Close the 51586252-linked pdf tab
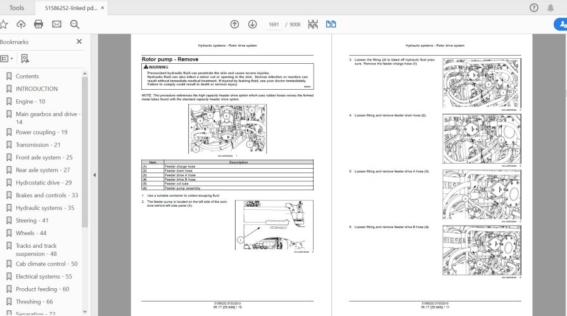This screenshot has width=567, height=316. click(103, 8)
